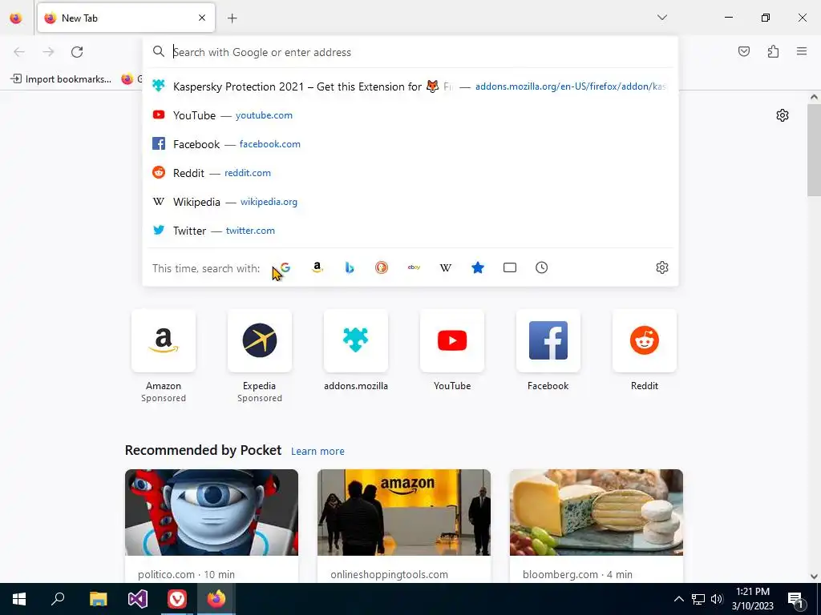
Task: Open File Explorer from taskbar
Action: pos(98,599)
